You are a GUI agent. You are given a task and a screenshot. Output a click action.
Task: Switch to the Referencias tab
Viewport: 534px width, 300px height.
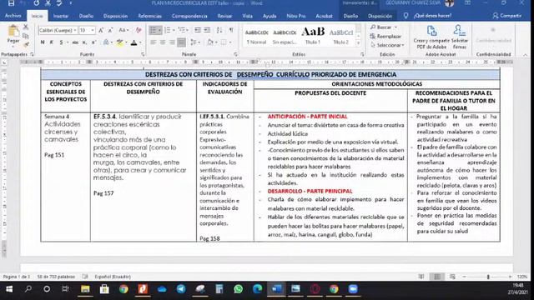point(149,16)
